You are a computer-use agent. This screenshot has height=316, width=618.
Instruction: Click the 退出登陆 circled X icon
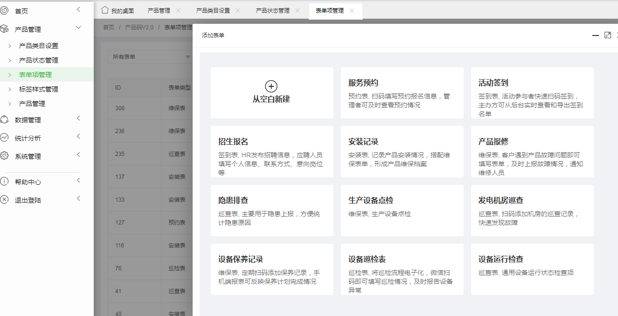pyautogui.click(x=4, y=200)
